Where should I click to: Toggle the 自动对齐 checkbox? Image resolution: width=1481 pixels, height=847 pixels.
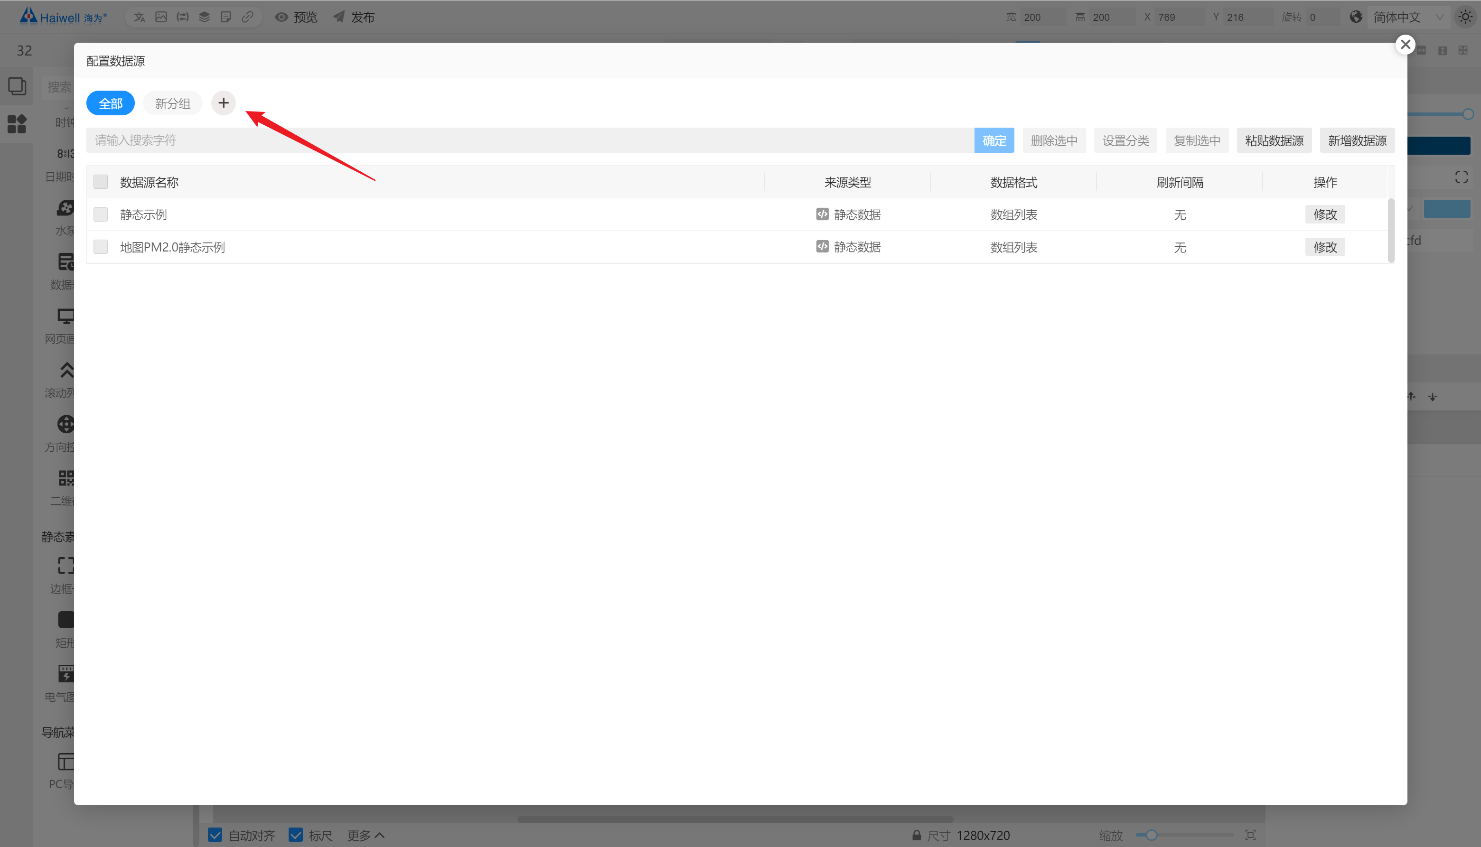215,835
